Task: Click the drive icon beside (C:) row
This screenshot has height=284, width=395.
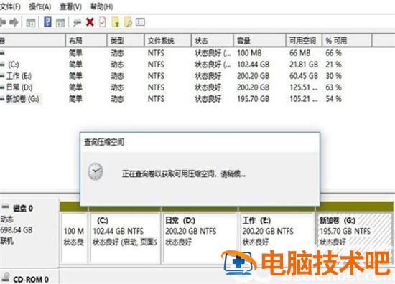Action: pos(2,65)
